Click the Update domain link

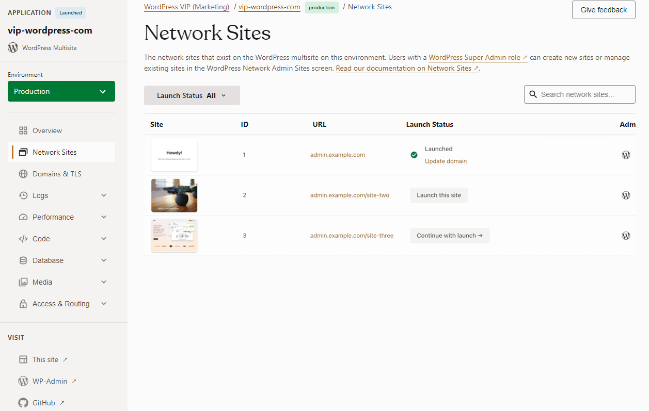446,161
